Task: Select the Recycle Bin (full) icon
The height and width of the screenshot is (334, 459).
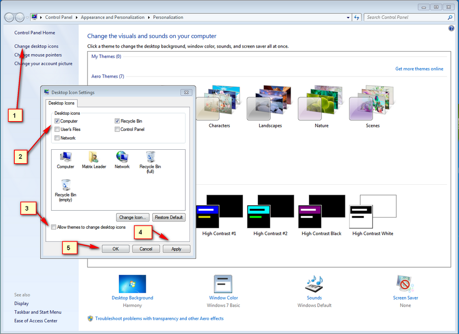Action: pyautogui.click(x=151, y=157)
